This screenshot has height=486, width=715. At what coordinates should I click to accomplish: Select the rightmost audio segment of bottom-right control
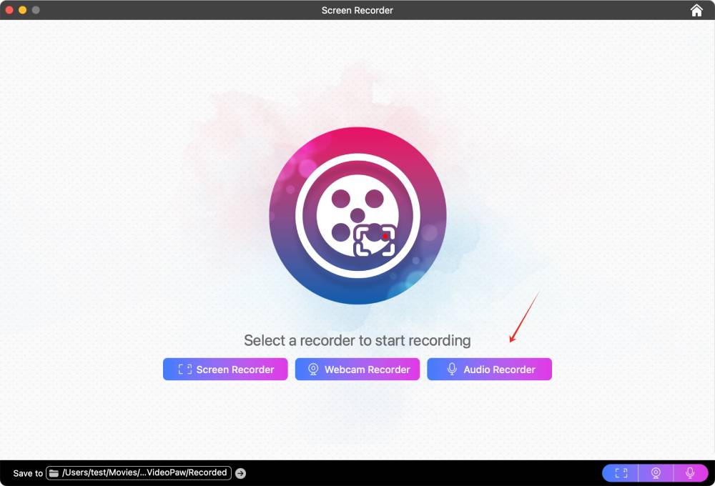tap(689, 472)
